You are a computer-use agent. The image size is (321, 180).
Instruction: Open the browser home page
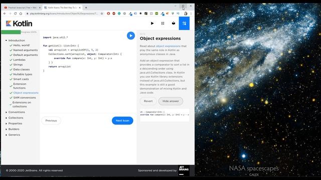coord(21,13)
